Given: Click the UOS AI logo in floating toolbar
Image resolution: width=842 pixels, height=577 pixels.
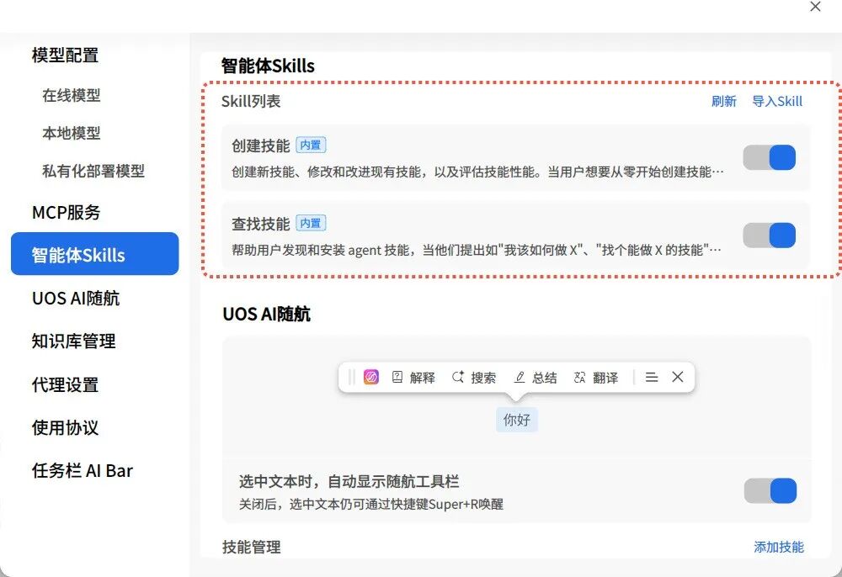Looking at the screenshot, I should 371,378.
